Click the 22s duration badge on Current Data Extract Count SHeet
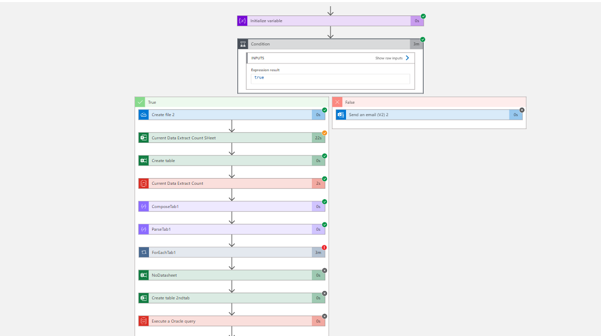Screen dimensions: 601x336 (x=319, y=137)
